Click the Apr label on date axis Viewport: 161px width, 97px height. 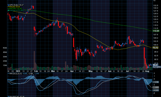click(72, 71)
